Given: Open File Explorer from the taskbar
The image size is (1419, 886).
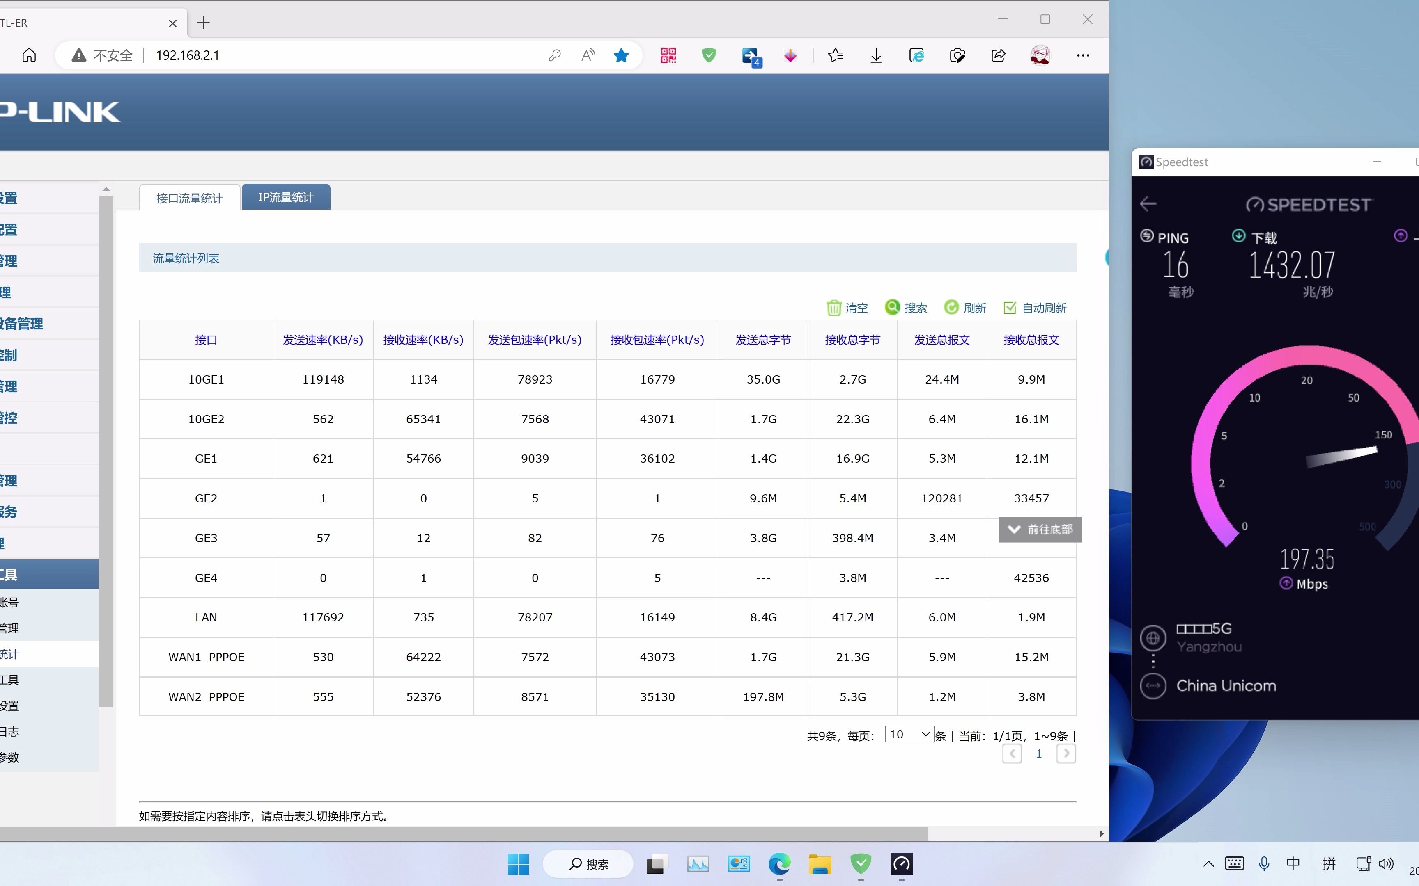Looking at the screenshot, I should click(x=820, y=864).
